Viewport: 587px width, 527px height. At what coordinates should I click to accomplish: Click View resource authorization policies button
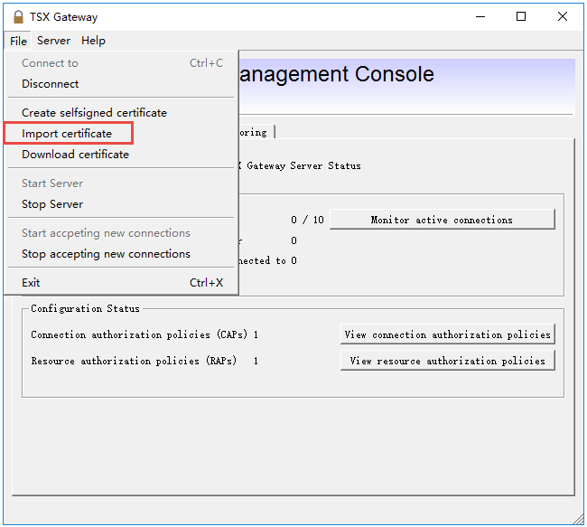tap(447, 360)
